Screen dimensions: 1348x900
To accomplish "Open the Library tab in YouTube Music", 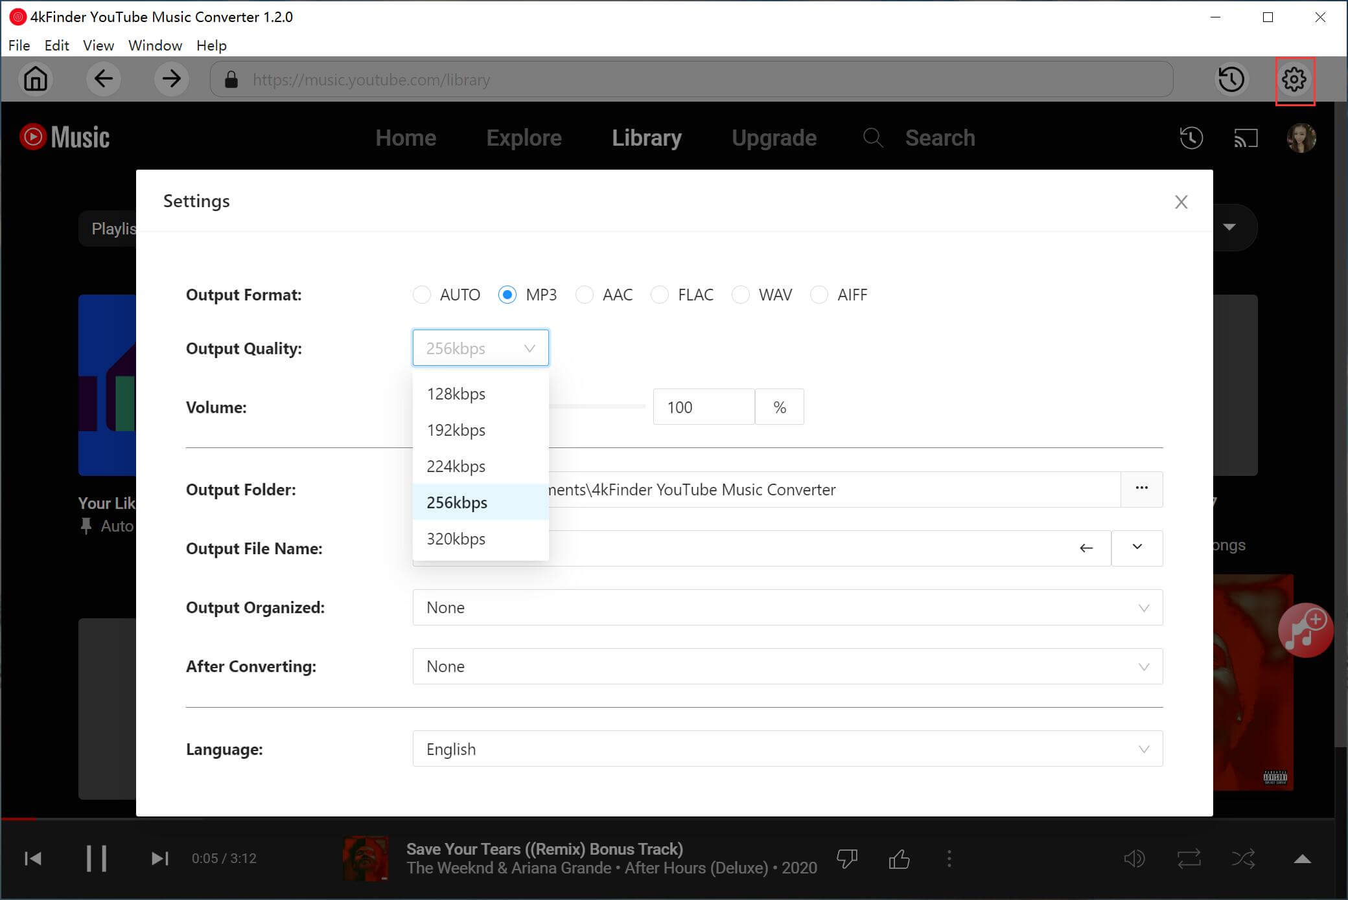I will tap(647, 138).
